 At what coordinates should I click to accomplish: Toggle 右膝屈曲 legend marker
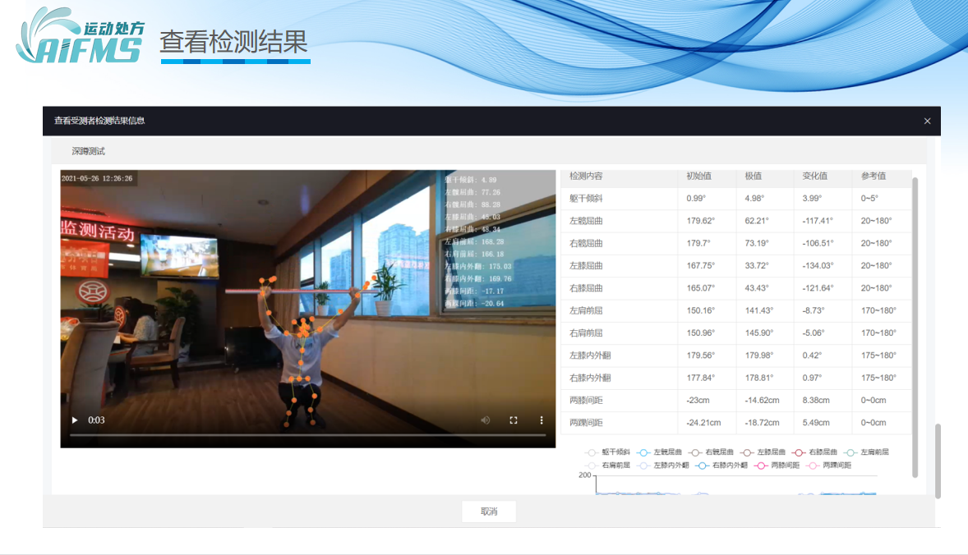pyautogui.click(x=799, y=452)
